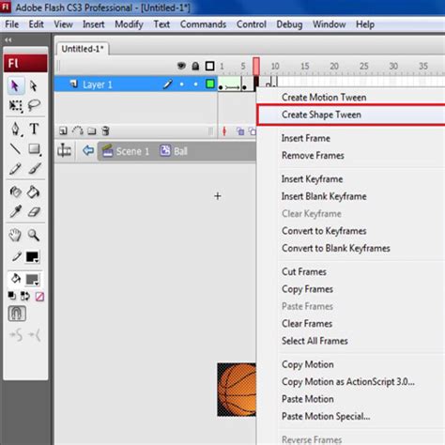Click the Insert Layer icon
The width and height of the screenshot is (445, 445).
point(63,130)
